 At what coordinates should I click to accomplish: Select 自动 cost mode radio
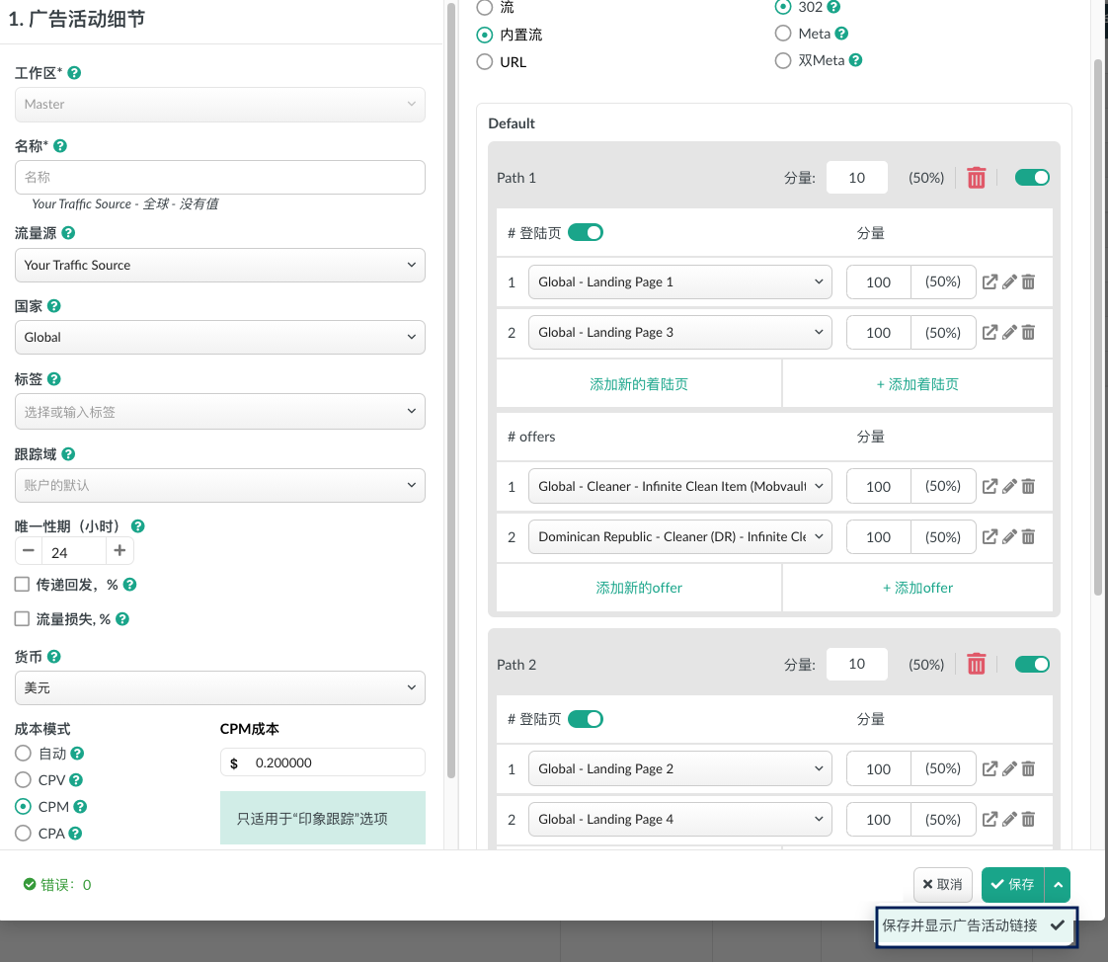(24, 754)
